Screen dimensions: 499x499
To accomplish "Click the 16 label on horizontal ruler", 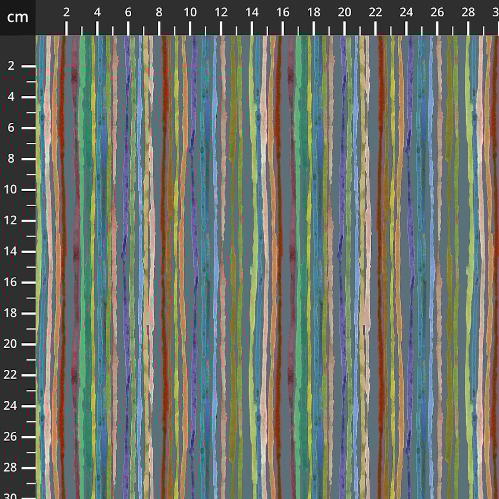I will click(283, 13).
